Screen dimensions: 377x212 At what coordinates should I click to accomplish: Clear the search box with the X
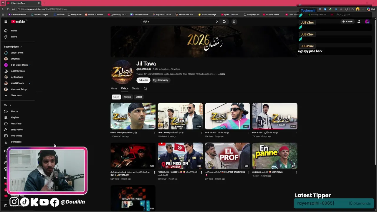[x=217, y=21]
